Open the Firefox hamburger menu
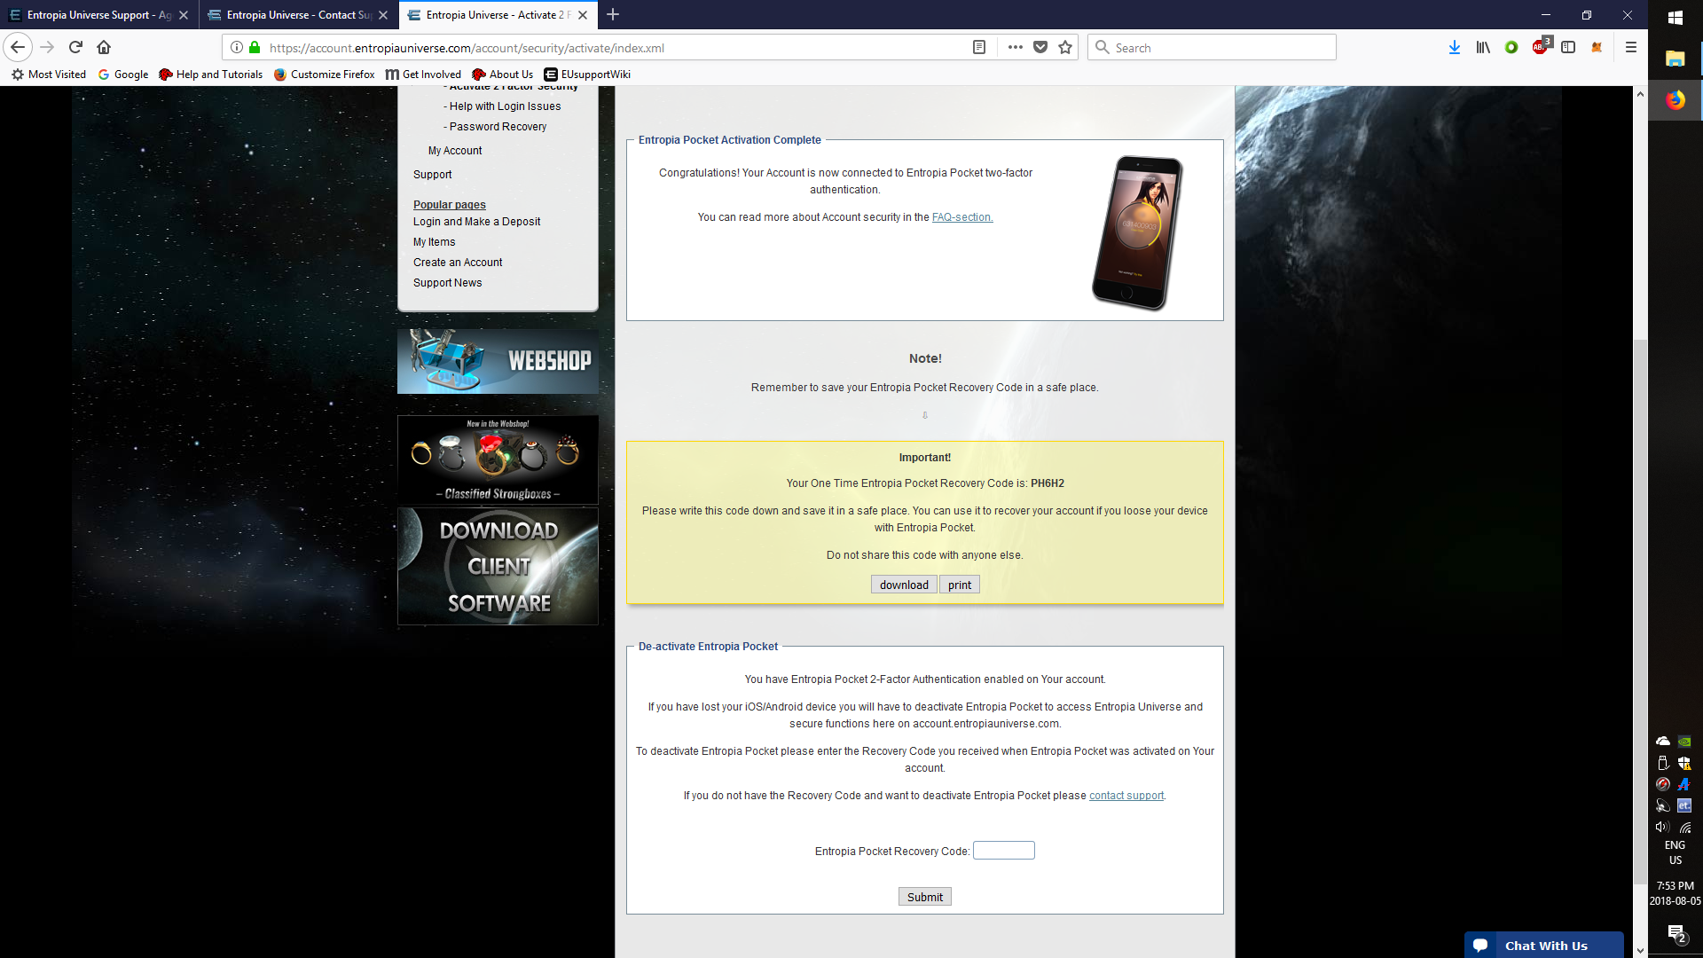The width and height of the screenshot is (1703, 958). (1630, 47)
